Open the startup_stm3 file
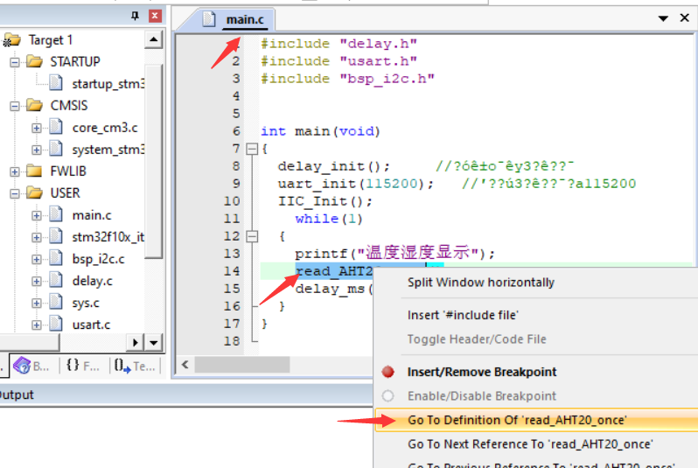 click(108, 84)
